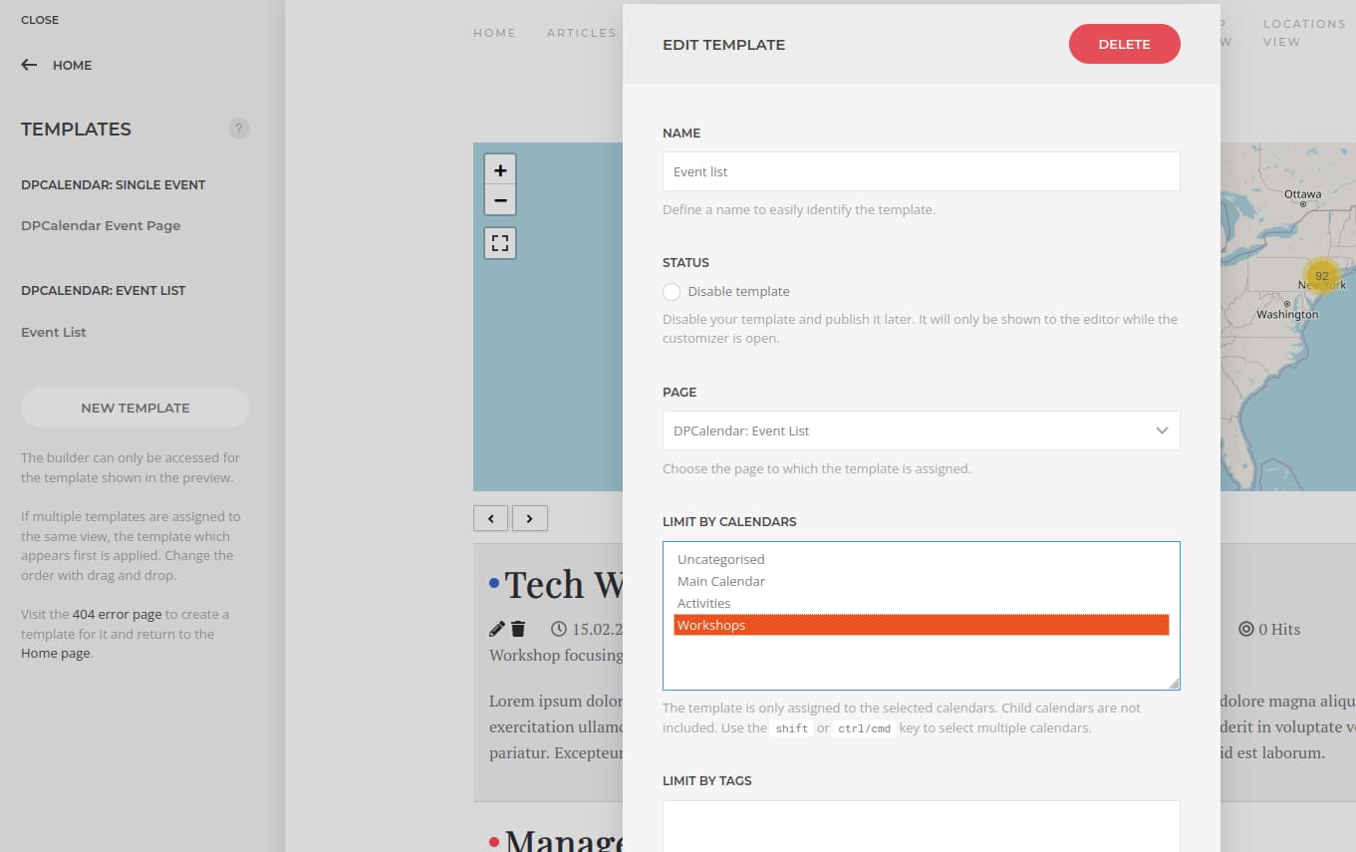Show previous map slide with left arrow
Image resolution: width=1356 pixels, height=852 pixels.
[490, 517]
